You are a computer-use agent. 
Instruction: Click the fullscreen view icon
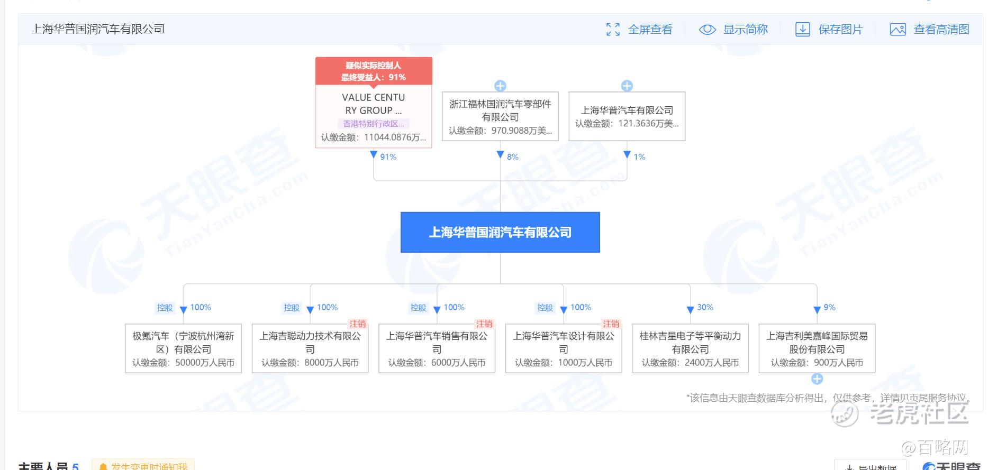coord(613,30)
